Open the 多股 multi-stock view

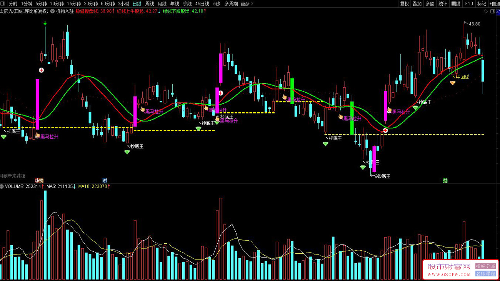point(430,4)
